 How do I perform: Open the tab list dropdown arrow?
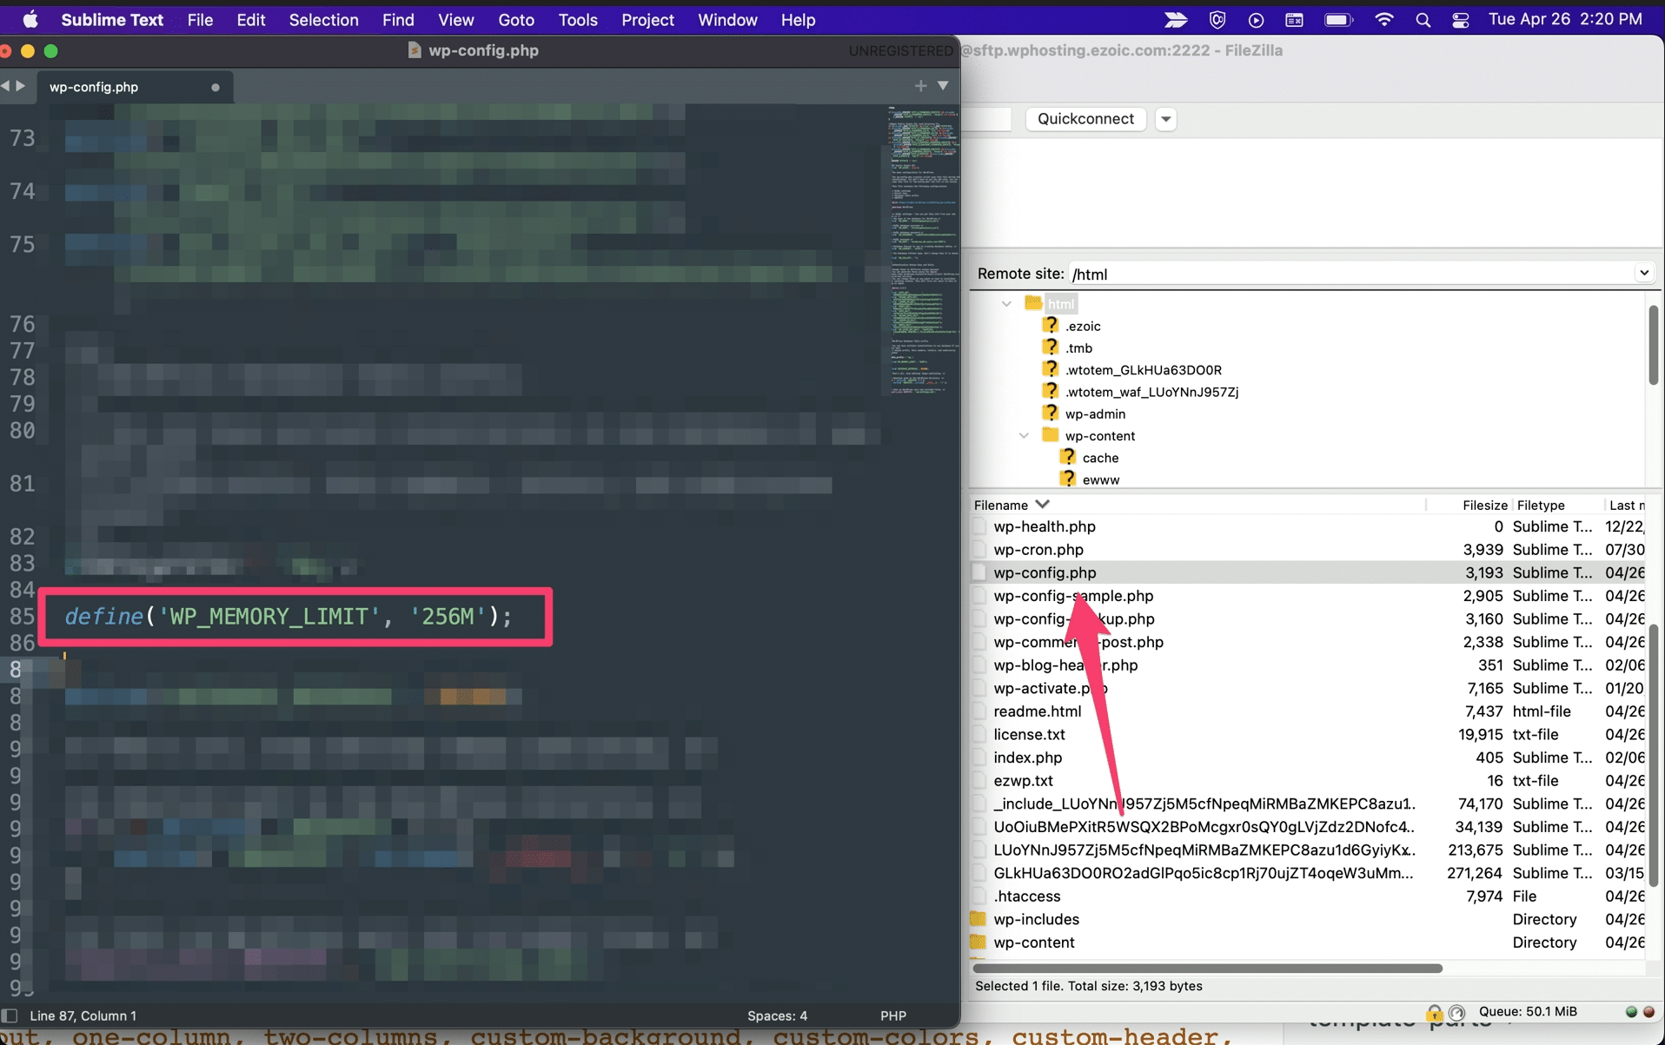[943, 86]
